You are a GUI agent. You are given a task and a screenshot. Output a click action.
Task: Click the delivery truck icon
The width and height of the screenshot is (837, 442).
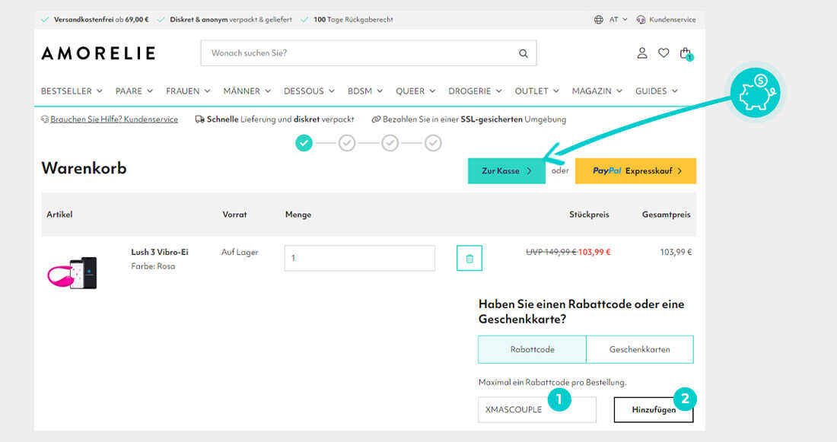pyautogui.click(x=199, y=119)
